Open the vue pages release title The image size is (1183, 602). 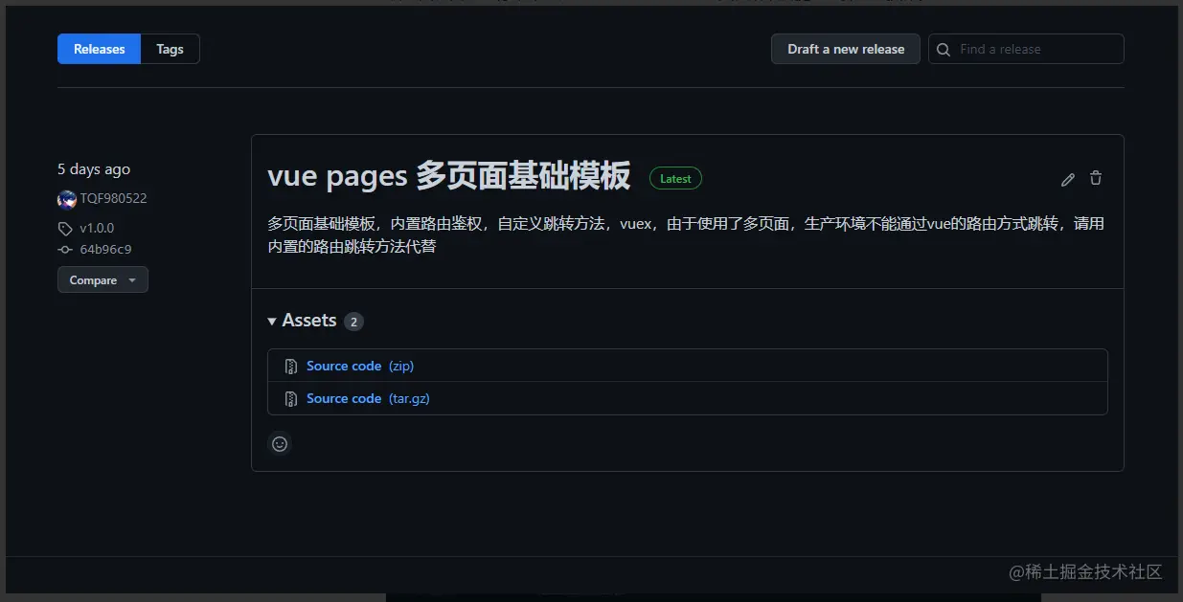pos(449,176)
